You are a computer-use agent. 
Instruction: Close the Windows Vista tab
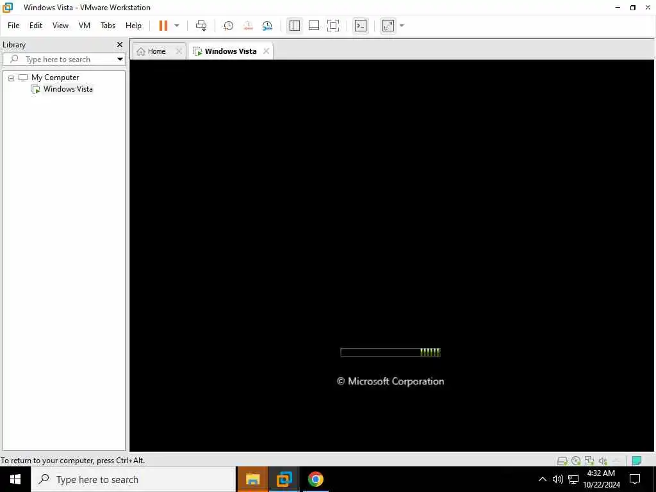tap(266, 51)
